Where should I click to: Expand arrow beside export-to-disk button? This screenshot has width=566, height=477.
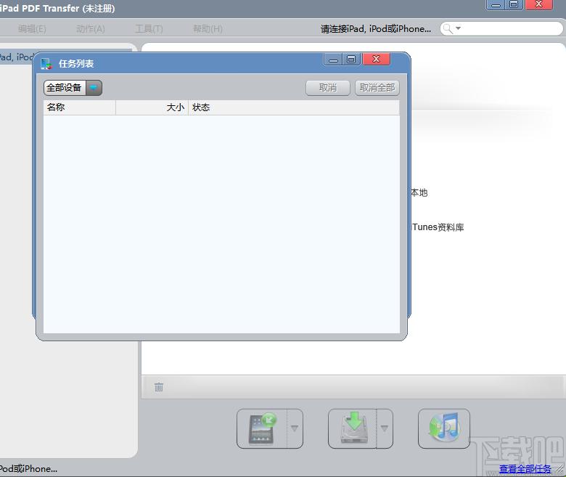pyautogui.click(x=385, y=428)
